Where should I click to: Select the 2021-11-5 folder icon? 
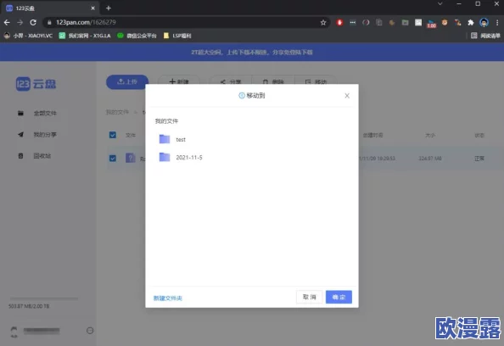[165, 157]
